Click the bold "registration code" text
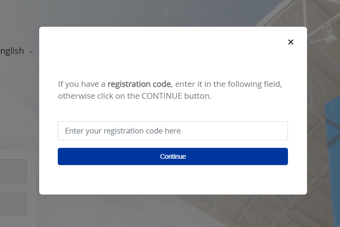Image resolution: width=340 pixels, height=227 pixels. (x=139, y=84)
